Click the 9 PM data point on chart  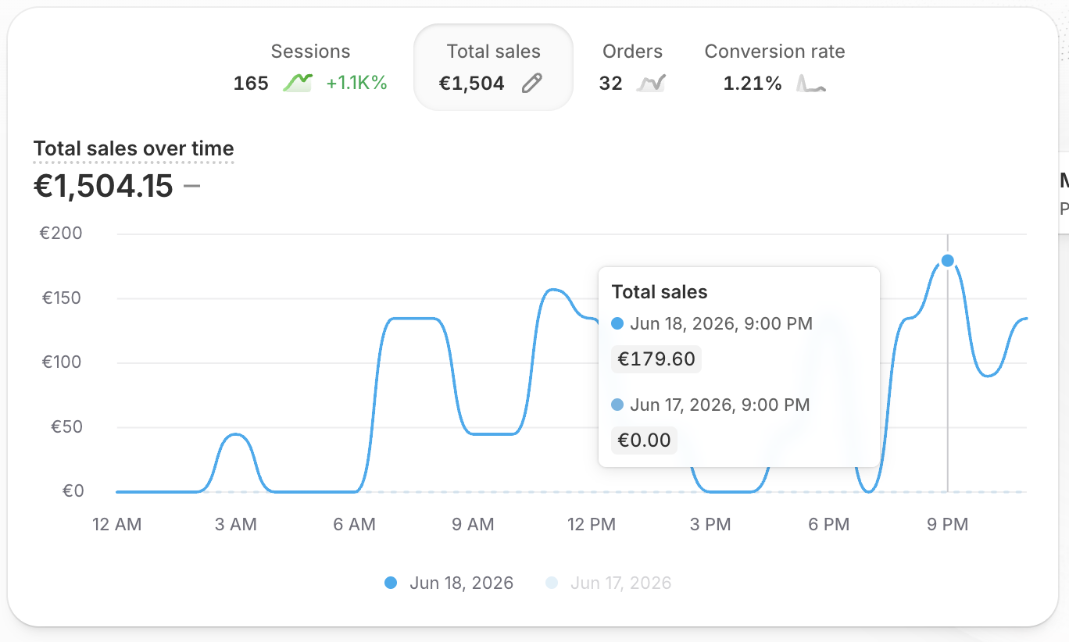click(948, 261)
